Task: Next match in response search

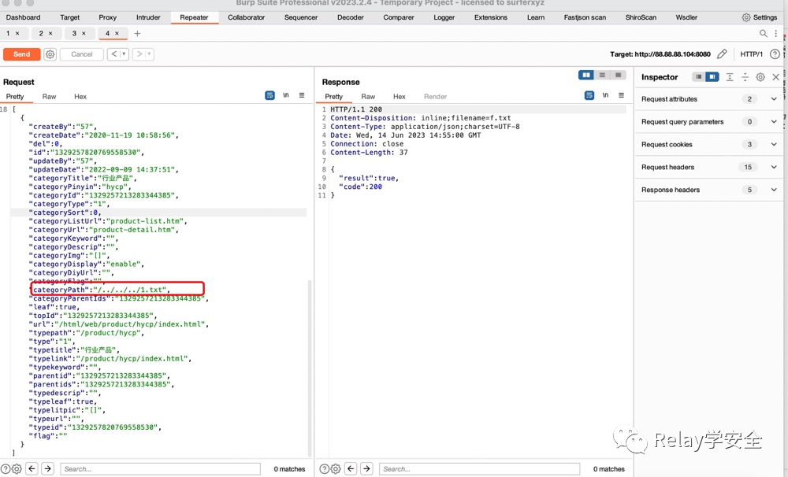Action: point(367,468)
